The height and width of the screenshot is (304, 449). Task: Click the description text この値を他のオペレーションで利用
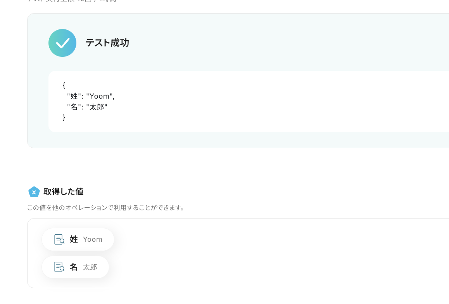pyautogui.click(x=106, y=208)
